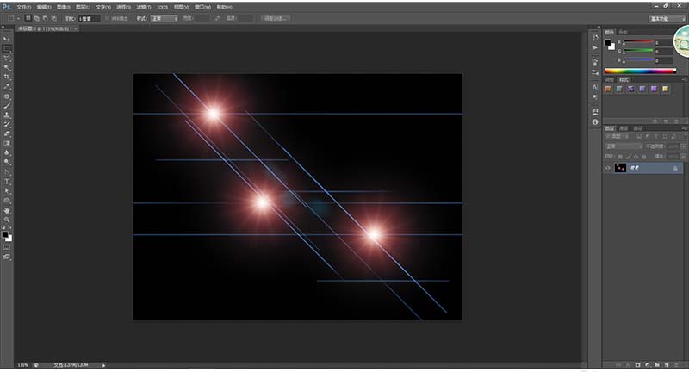Open the Info panel icon
Image resolution: width=689 pixels, height=372 pixels.
click(595, 122)
